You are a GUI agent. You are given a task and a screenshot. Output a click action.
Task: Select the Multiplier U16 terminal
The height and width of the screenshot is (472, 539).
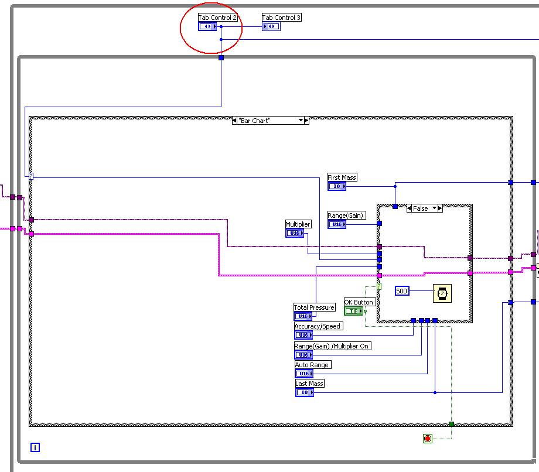tap(295, 233)
